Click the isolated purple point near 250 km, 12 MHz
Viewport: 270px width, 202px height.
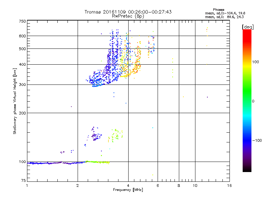click(207, 97)
